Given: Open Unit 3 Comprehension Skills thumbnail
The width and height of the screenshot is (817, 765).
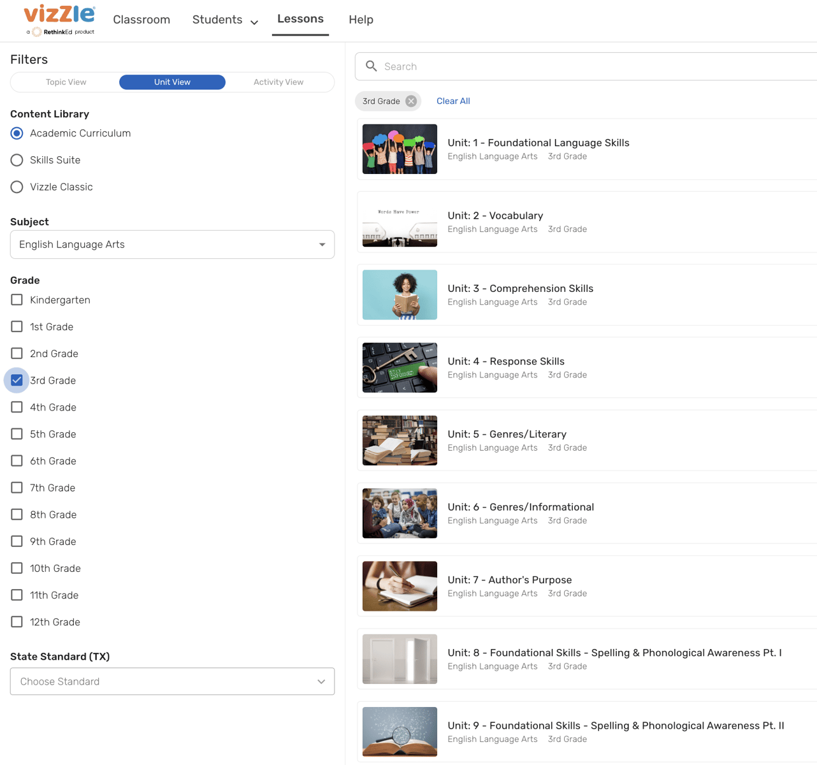Looking at the screenshot, I should tap(400, 295).
